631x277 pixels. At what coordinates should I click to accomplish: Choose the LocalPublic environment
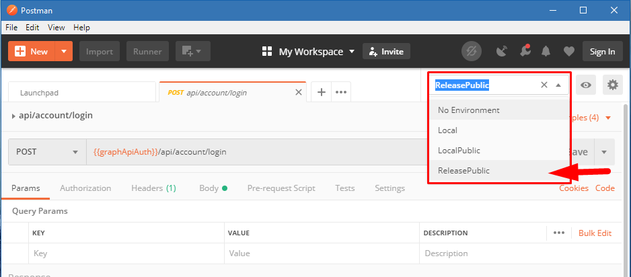(499, 151)
